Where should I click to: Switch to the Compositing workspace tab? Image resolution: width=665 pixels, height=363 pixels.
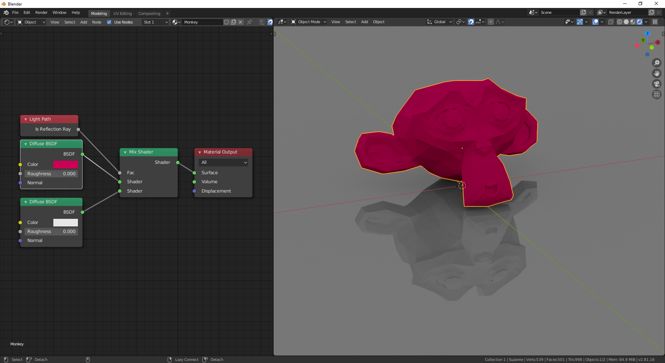pyautogui.click(x=149, y=13)
